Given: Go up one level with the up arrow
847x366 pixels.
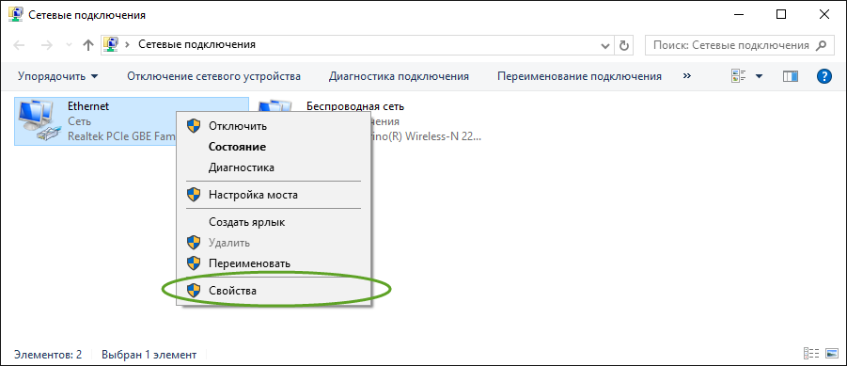Looking at the screenshot, I should [x=88, y=45].
